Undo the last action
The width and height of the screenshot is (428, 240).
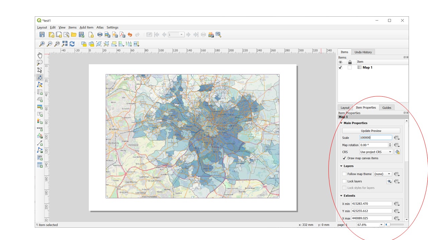point(130,35)
